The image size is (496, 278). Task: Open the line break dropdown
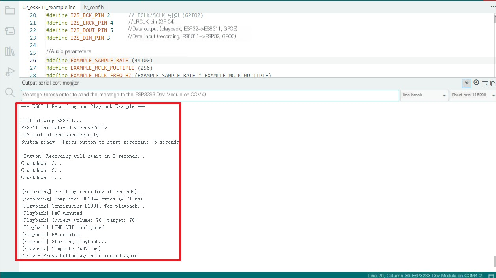click(x=424, y=95)
